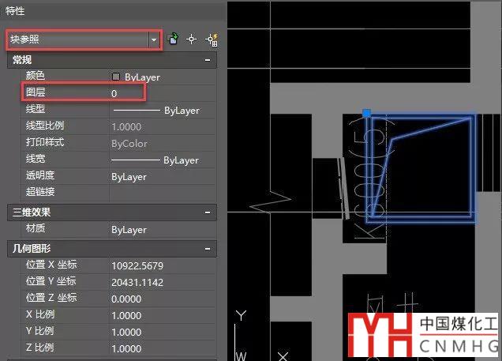Click the ByLayer color swatch in 颜色 row
The image size is (502, 361).
(x=116, y=77)
